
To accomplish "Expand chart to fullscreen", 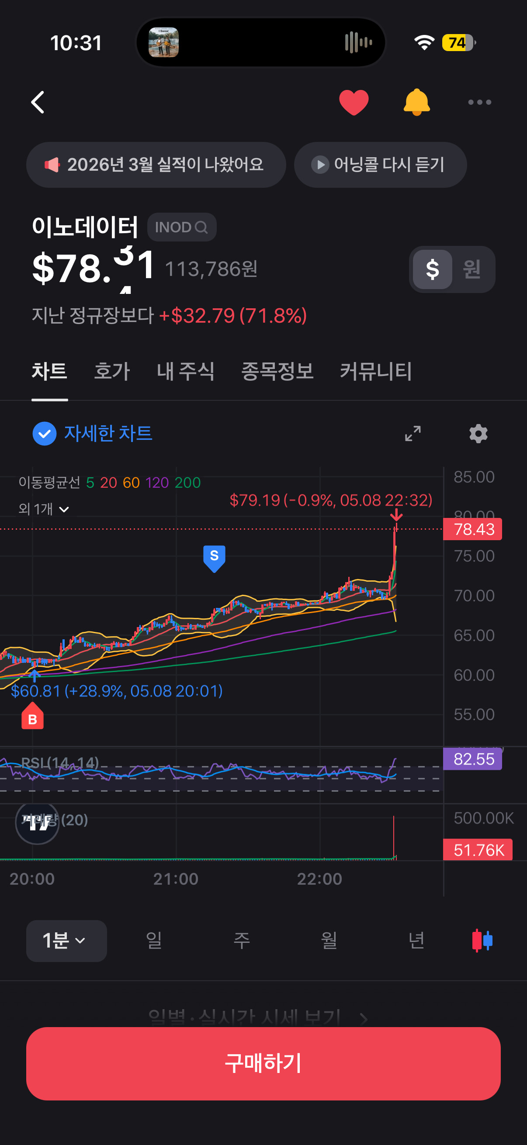I will (x=413, y=433).
